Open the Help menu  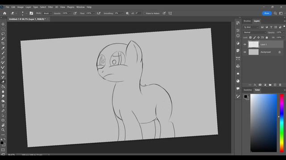click(x=89, y=7)
